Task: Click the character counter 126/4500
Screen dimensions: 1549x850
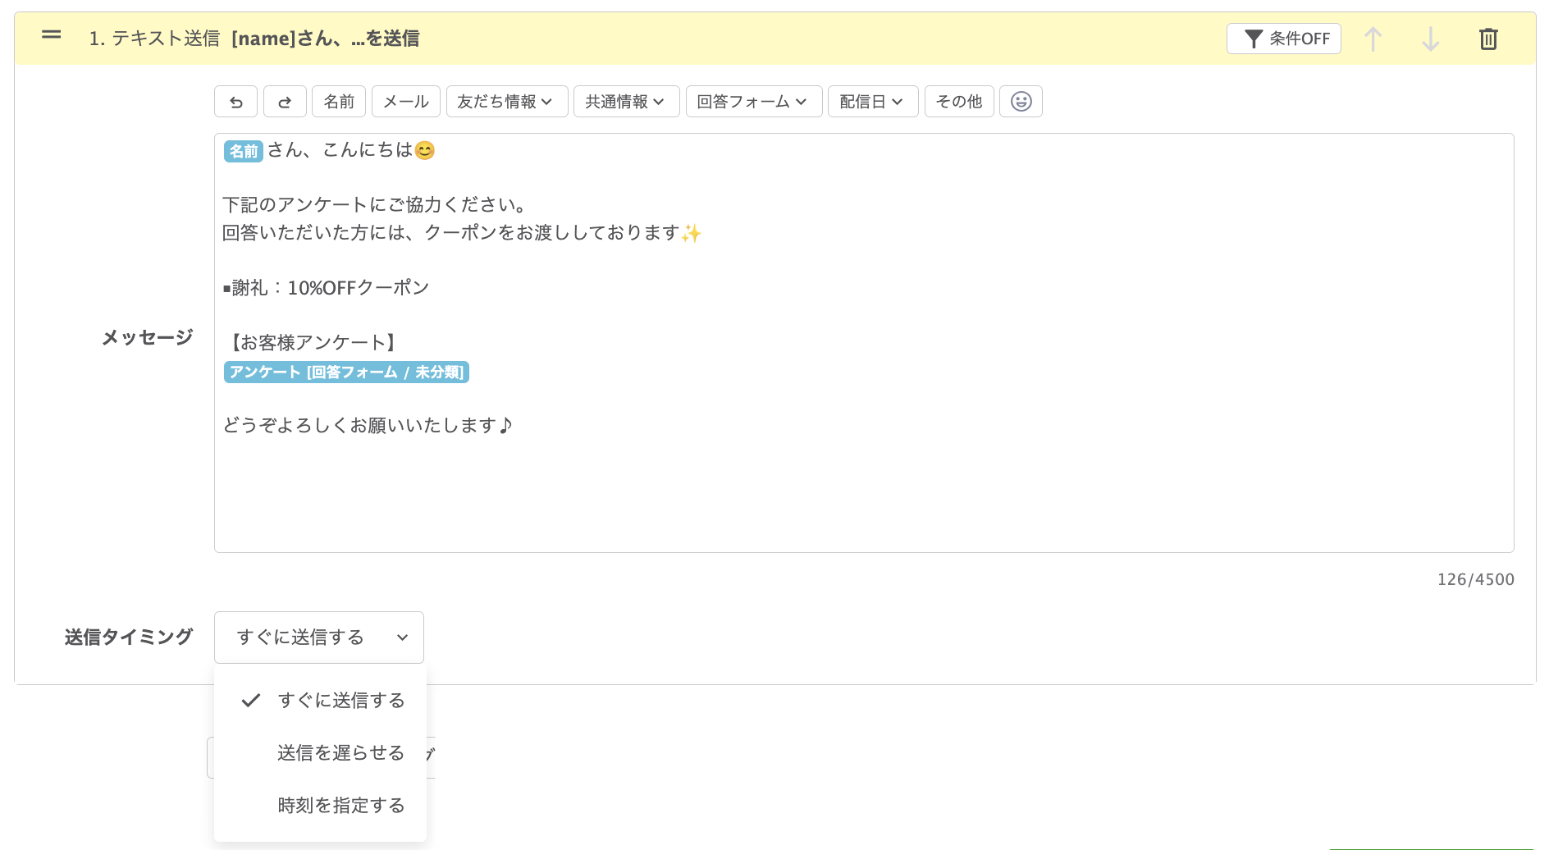Action: tap(1474, 578)
